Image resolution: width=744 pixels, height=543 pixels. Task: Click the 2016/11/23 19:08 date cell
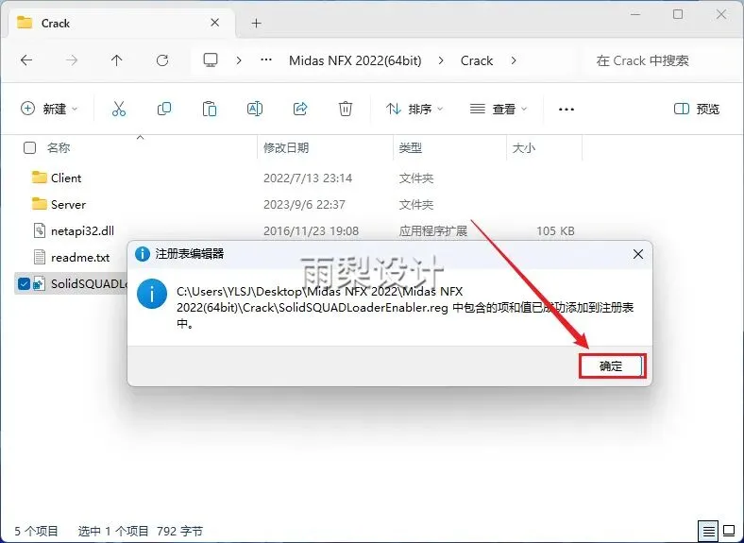(x=311, y=231)
